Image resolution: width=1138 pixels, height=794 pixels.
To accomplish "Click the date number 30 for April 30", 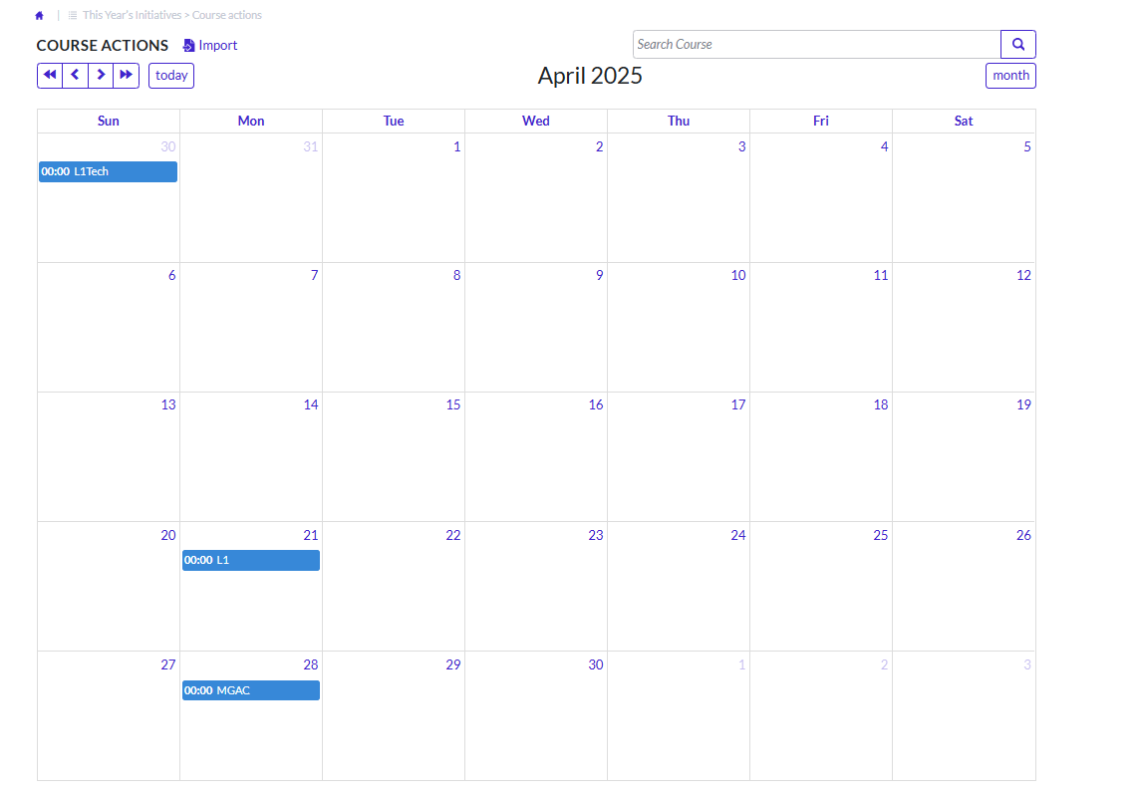I will pos(595,664).
